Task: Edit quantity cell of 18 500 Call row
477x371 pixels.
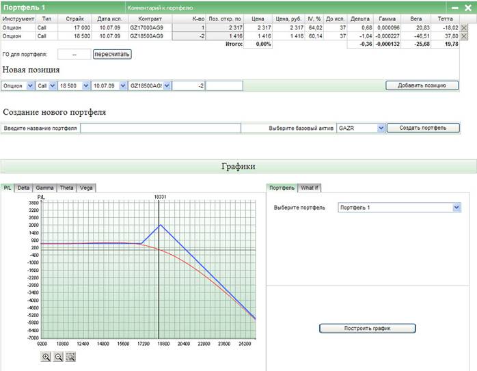Action: (x=189, y=36)
